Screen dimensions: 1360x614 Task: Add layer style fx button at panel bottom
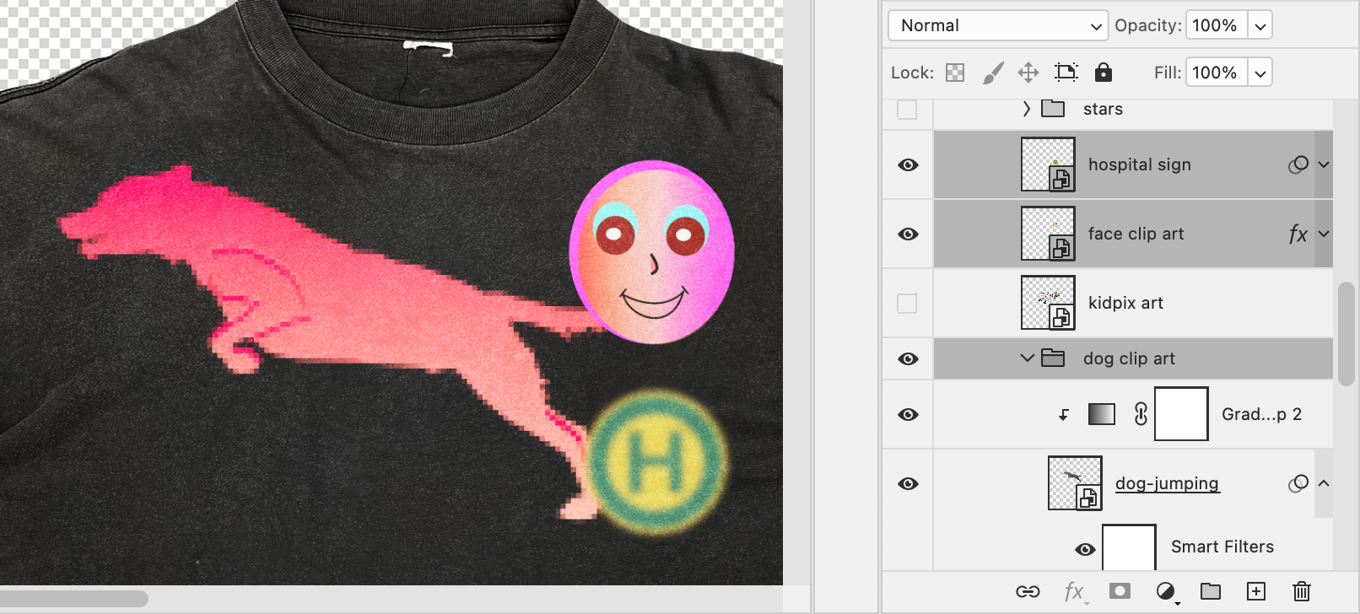coord(1074,591)
